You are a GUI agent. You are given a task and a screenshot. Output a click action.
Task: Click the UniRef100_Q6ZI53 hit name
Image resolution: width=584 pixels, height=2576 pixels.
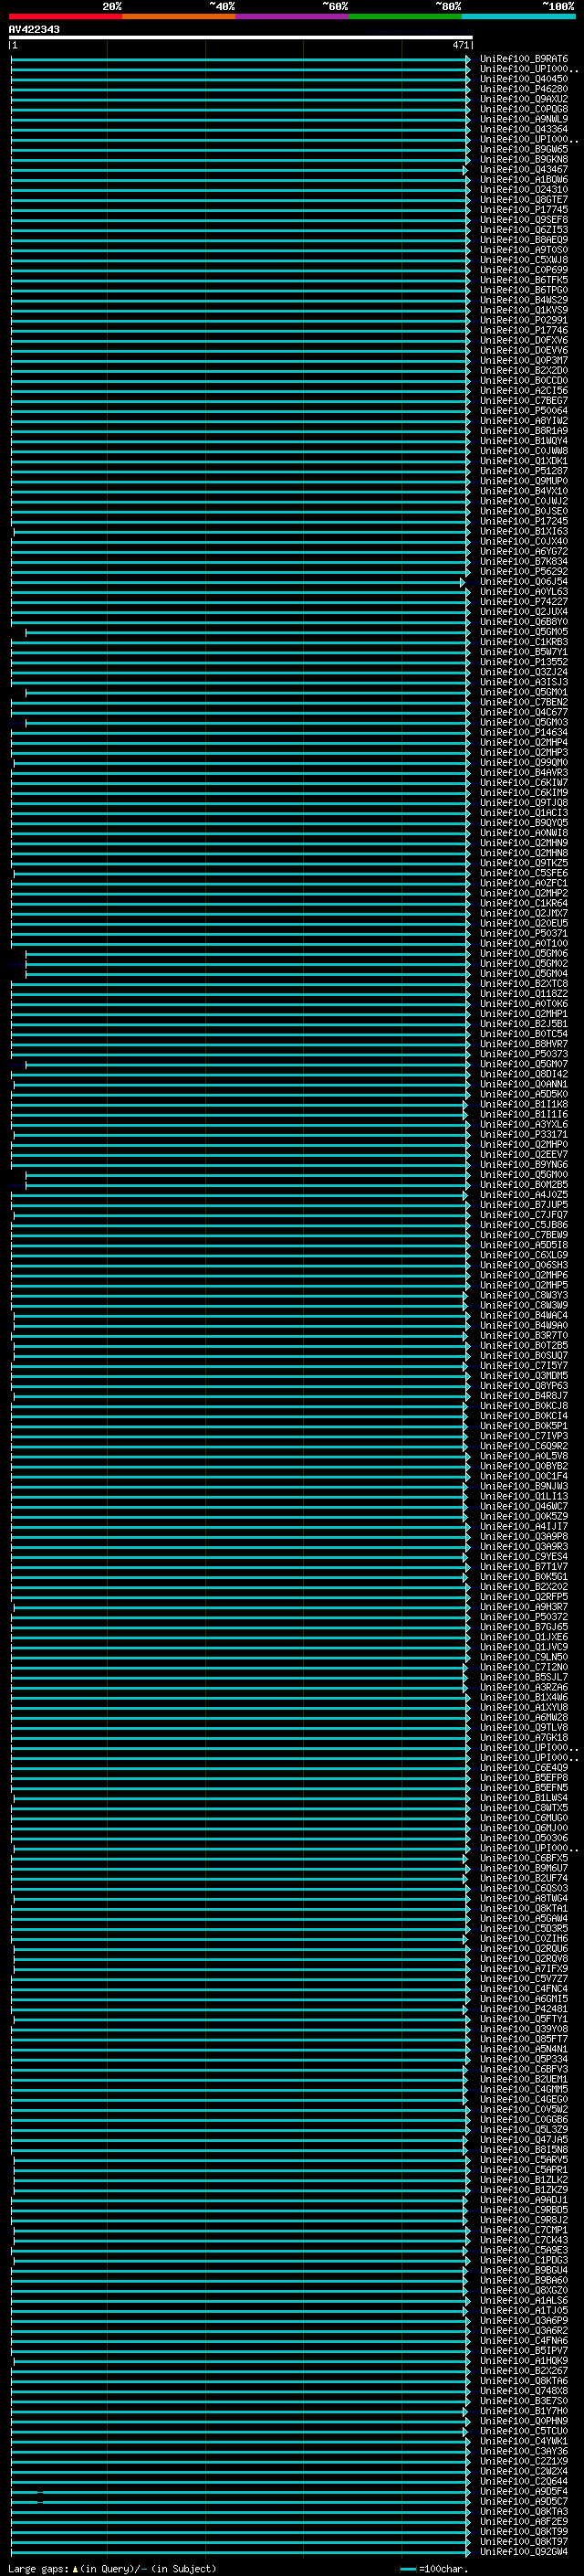[x=524, y=230]
